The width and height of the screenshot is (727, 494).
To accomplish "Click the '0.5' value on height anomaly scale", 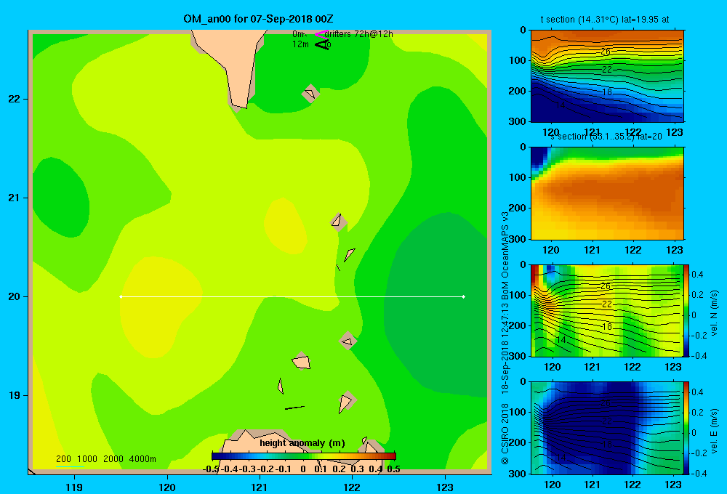I will [393, 469].
